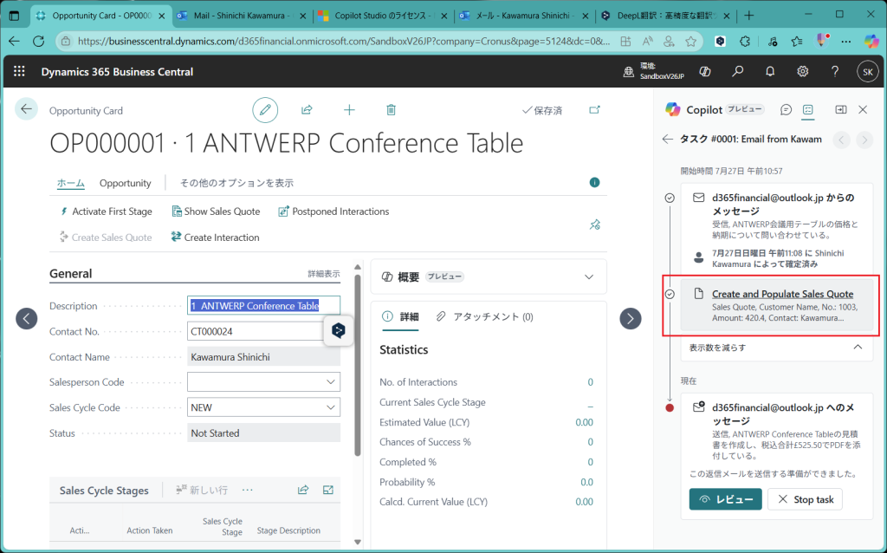Screen dimensions: 887x553
Task: Click the pencil edit icon on the card
Action: tap(265, 110)
